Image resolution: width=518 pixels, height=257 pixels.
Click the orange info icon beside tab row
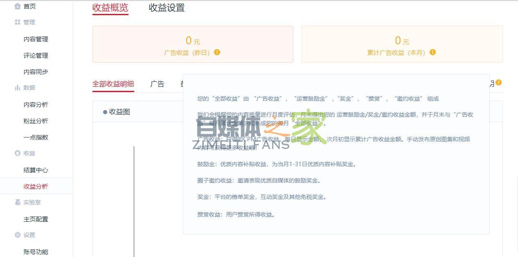coord(498,83)
